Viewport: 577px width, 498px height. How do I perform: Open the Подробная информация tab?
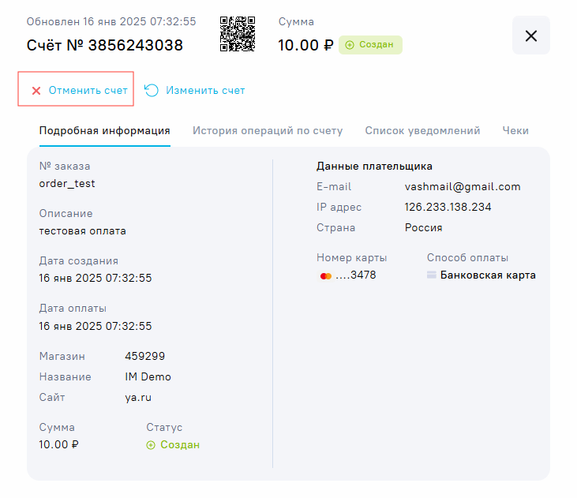click(x=105, y=131)
